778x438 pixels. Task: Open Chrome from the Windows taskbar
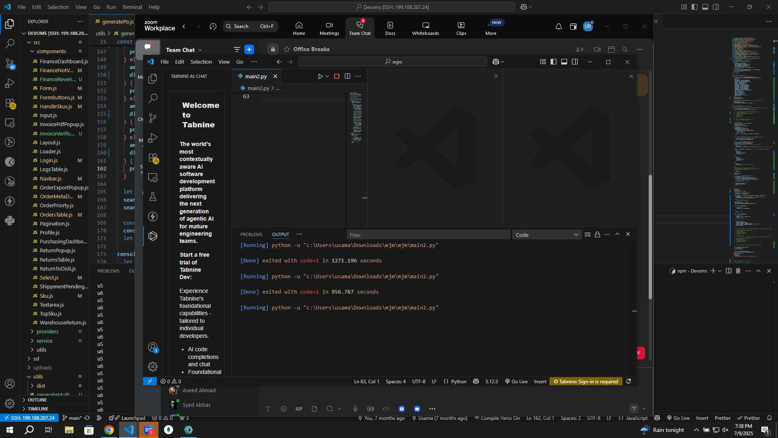tap(109, 430)
